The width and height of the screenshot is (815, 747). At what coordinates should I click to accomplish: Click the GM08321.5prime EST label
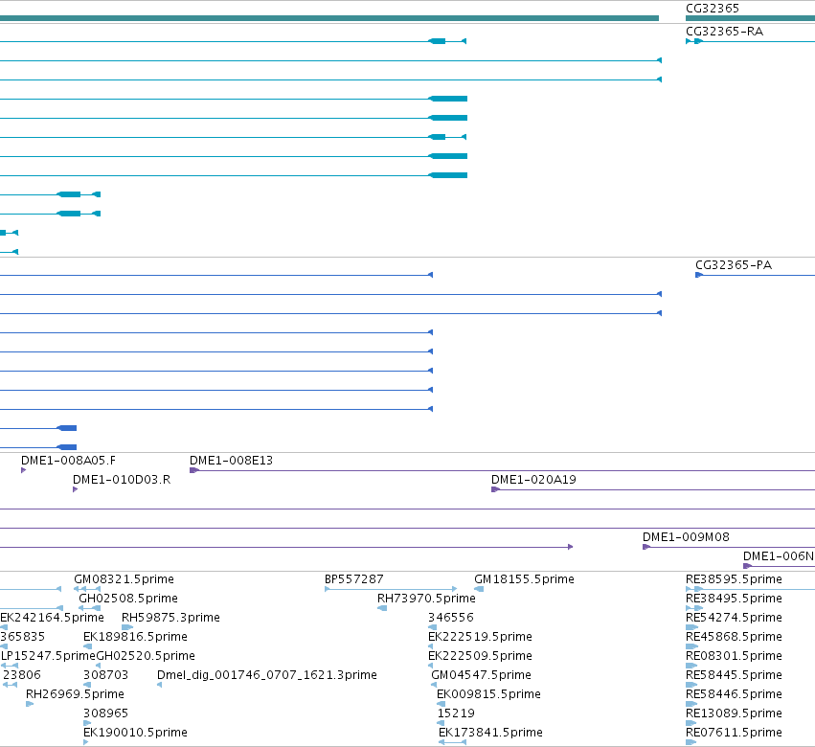coord(124,579)
